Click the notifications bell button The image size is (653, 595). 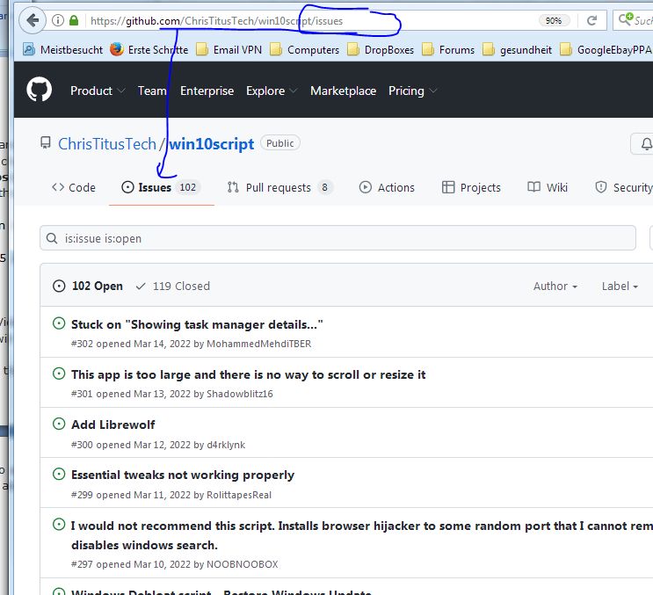644,143
